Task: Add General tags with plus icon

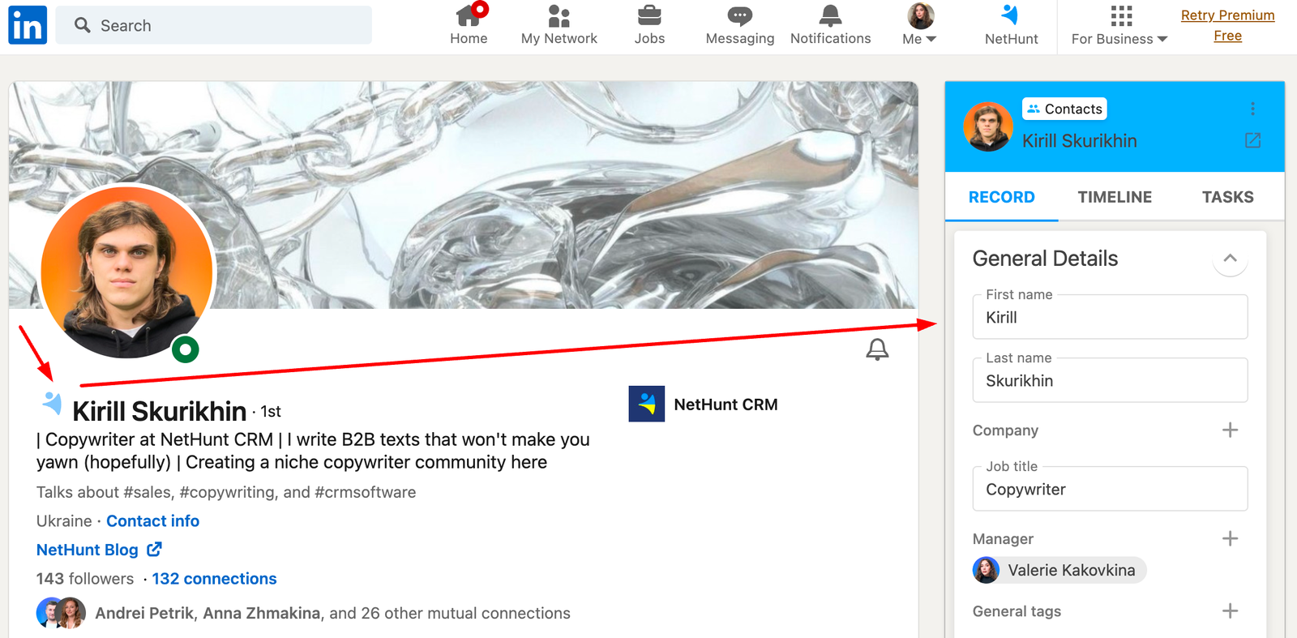Action: (1230, 610)
